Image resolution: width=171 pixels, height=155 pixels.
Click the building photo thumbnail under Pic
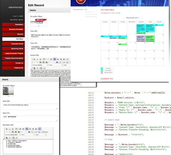(x=8, y=91)
